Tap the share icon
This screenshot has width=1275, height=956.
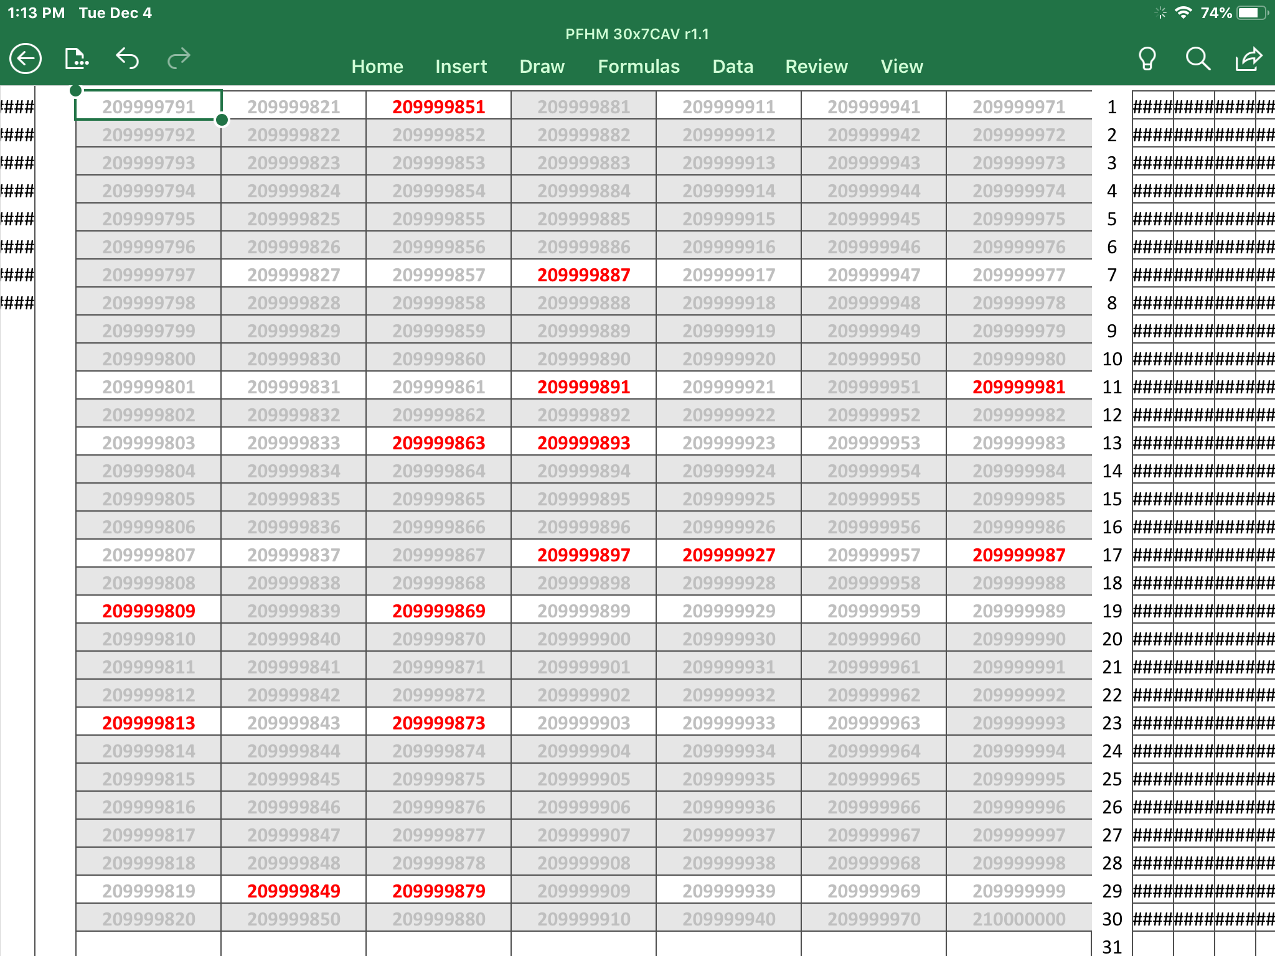pos(1248,59)
